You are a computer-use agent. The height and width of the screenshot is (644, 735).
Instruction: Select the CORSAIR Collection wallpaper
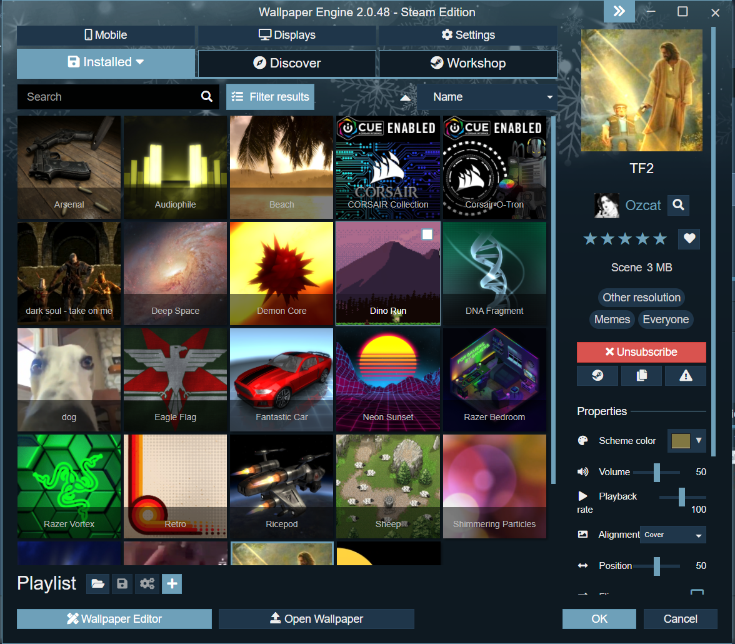click(388, 168)
